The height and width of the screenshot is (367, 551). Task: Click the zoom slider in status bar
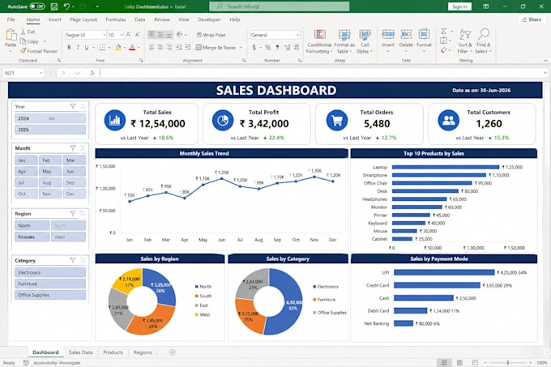[508, 362]
